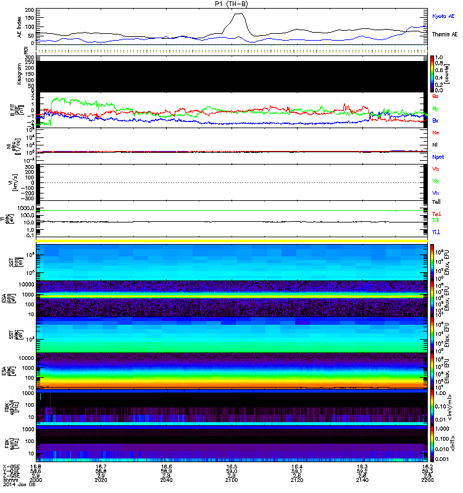Select the green "By" legend label

coord(435,109)
